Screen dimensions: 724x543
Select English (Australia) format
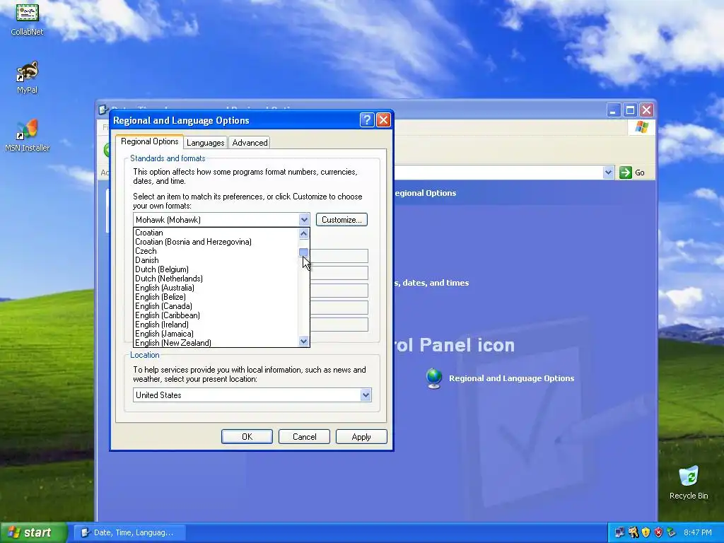(216, 288)
